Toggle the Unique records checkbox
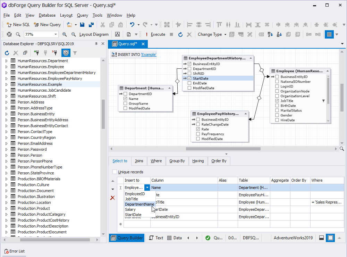347x257 pixels. click(115, 172)
